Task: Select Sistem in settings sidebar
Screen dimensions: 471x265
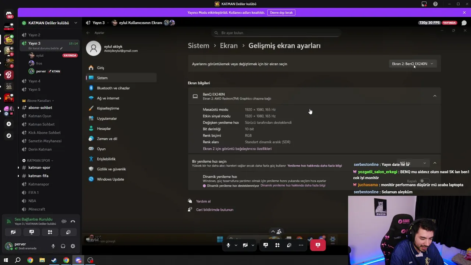Action: click(121, 78)
